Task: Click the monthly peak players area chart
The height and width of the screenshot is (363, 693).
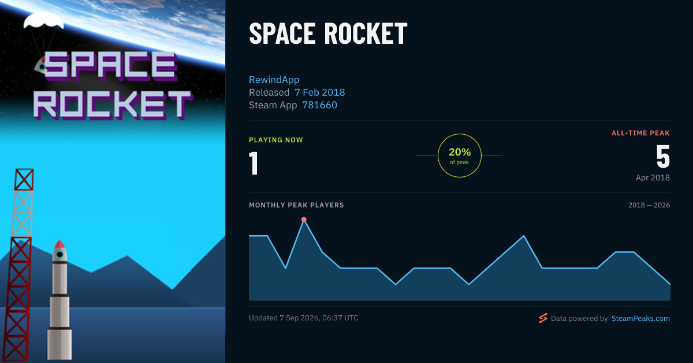Action: 460,260
